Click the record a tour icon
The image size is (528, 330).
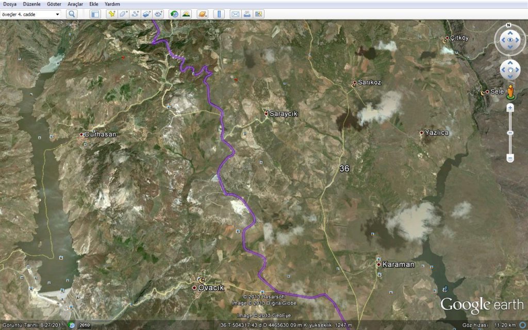159,14
